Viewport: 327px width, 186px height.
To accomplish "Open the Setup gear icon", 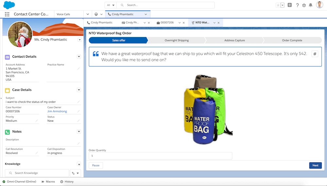I will (304, 5).
